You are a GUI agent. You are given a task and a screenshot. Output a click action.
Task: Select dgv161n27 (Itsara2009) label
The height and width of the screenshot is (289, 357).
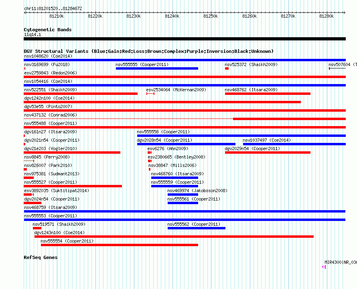pyautogui.click(x=51, y=132)
